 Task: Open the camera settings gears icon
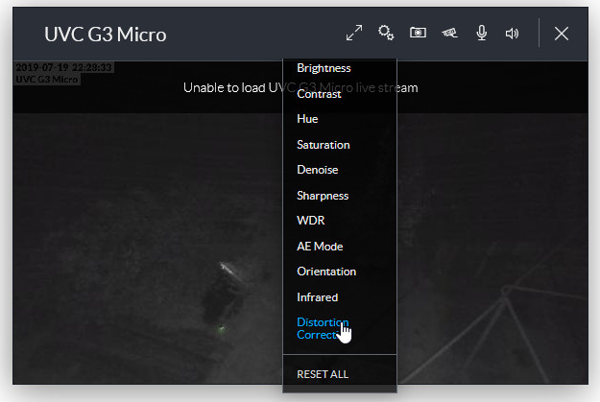386,34
